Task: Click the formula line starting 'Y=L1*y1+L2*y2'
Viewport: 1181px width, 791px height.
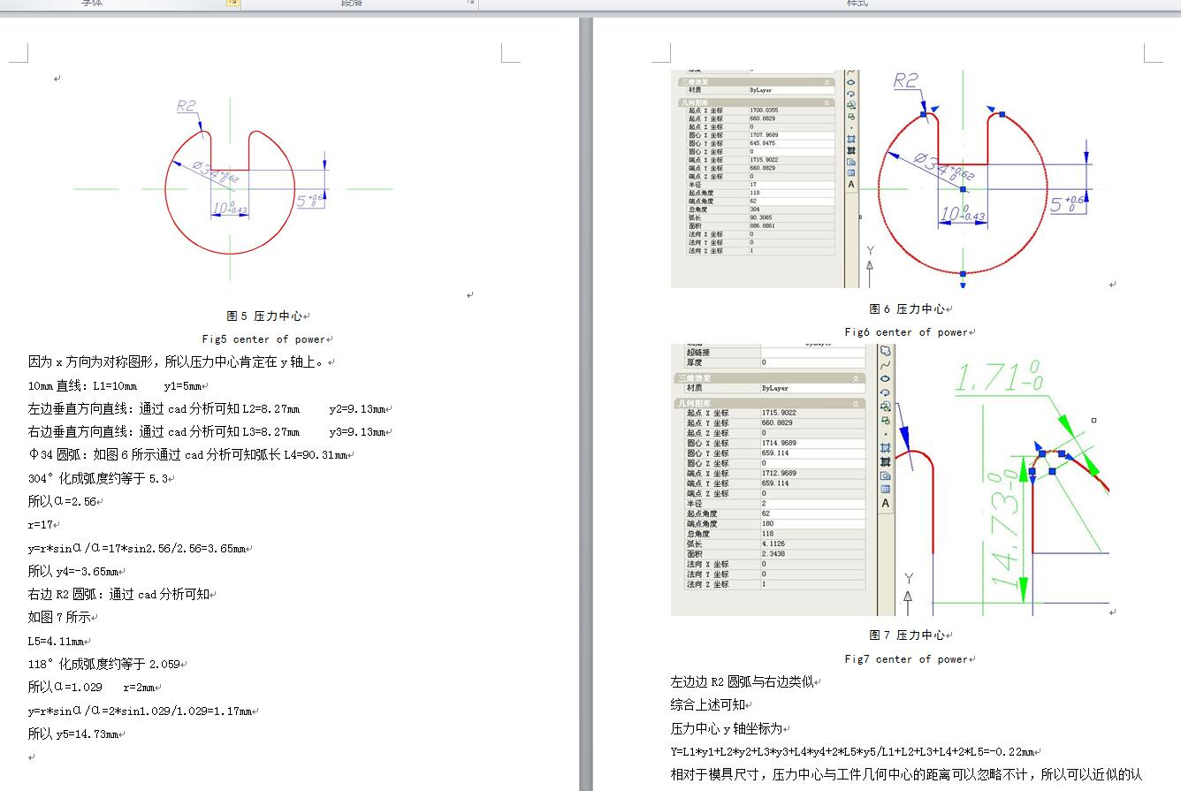Action: point(852,751)
